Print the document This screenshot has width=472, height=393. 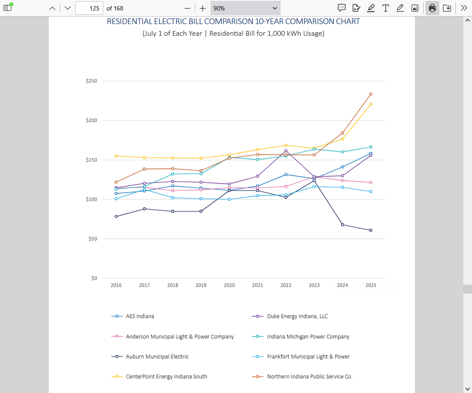click(432, 8)
